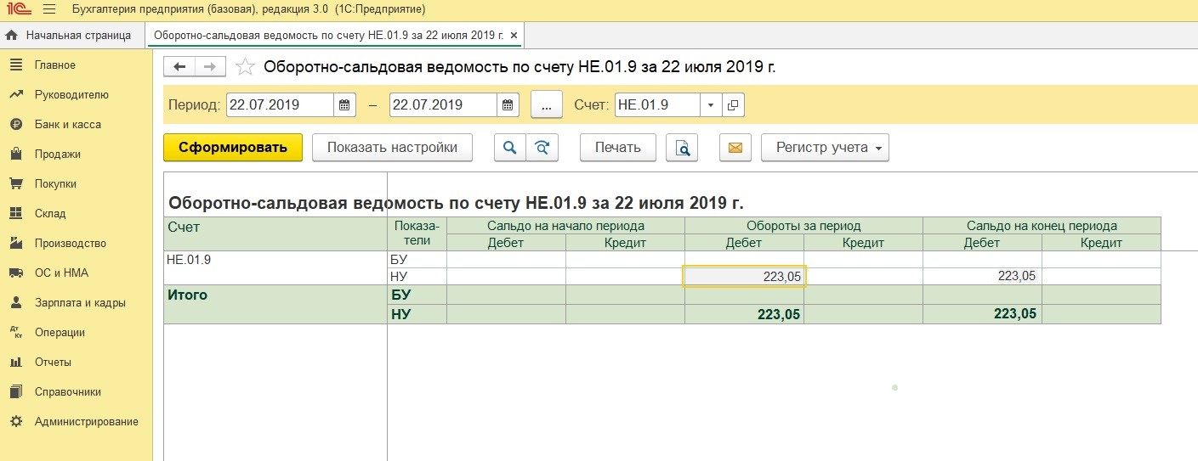Click the period selection ellipsis button
Image resolution: width=1198 pixels, height=461 pixels.
[547, 105]
